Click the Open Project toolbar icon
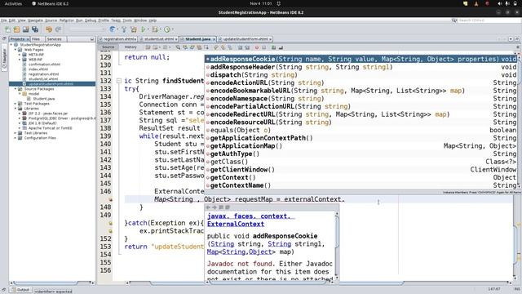Screen dimensions: 522x294 pos(25,29)
